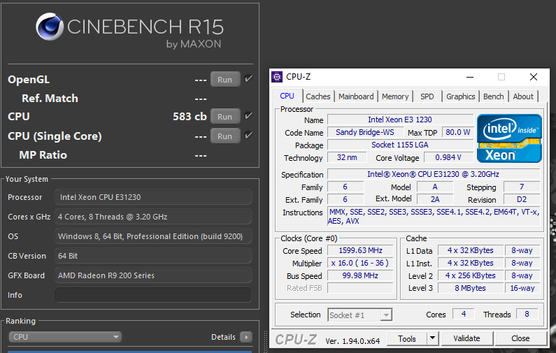Click the Cinebench R15 sphere logo
This screenshot has width=556, height=353.
[49, 29]
